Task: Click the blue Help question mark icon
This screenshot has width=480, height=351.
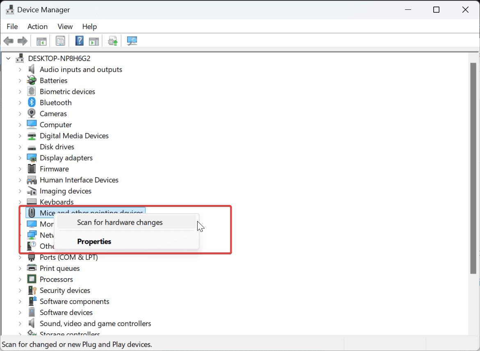Action: click(x=80, y=40)
